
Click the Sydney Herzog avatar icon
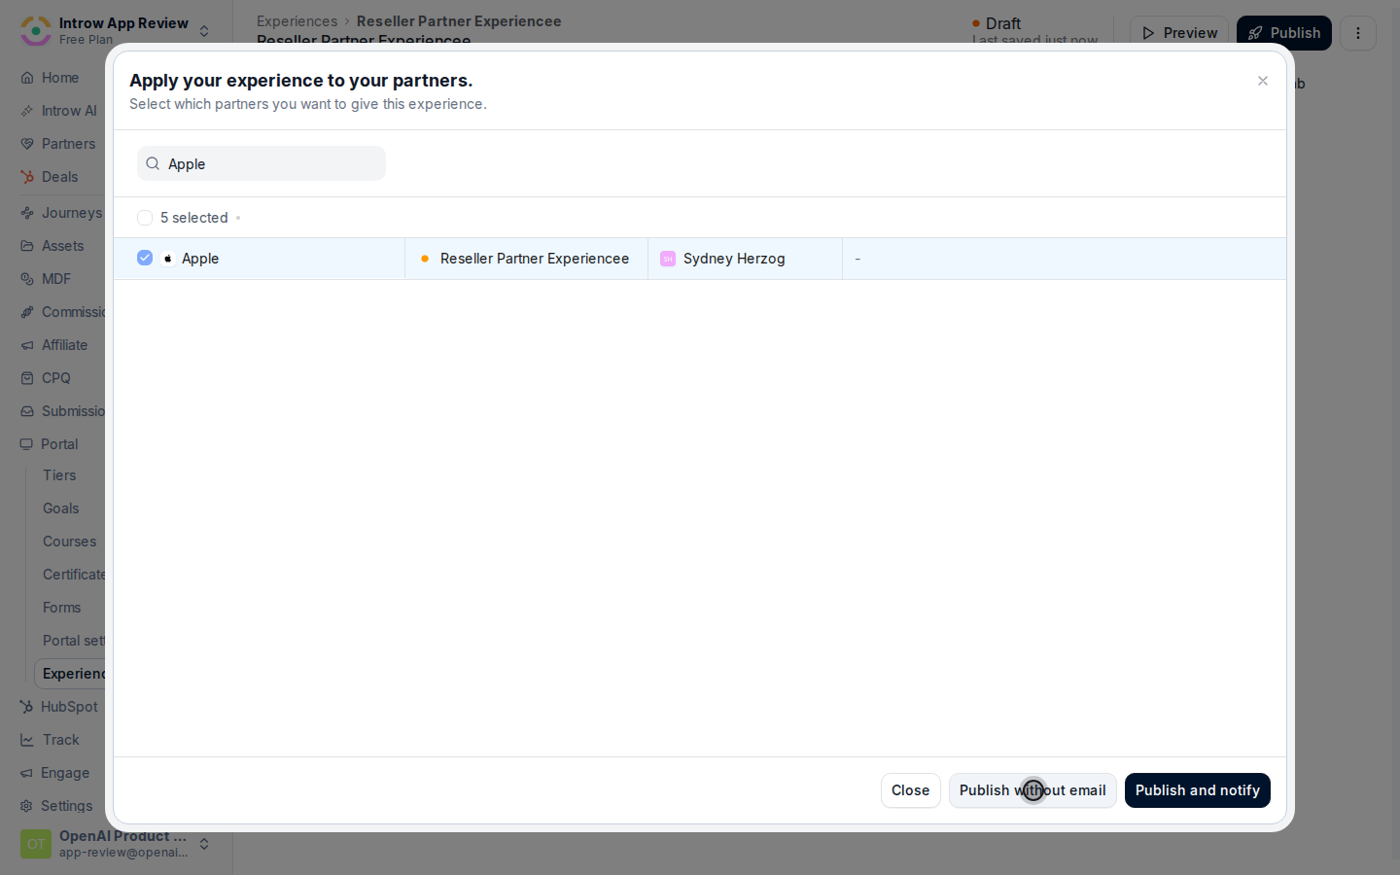click(x=668, y=259)
